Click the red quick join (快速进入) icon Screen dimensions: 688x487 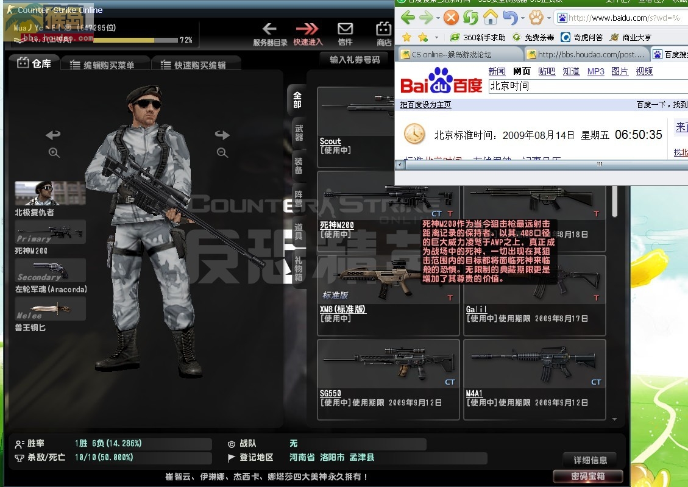(307, 29)
